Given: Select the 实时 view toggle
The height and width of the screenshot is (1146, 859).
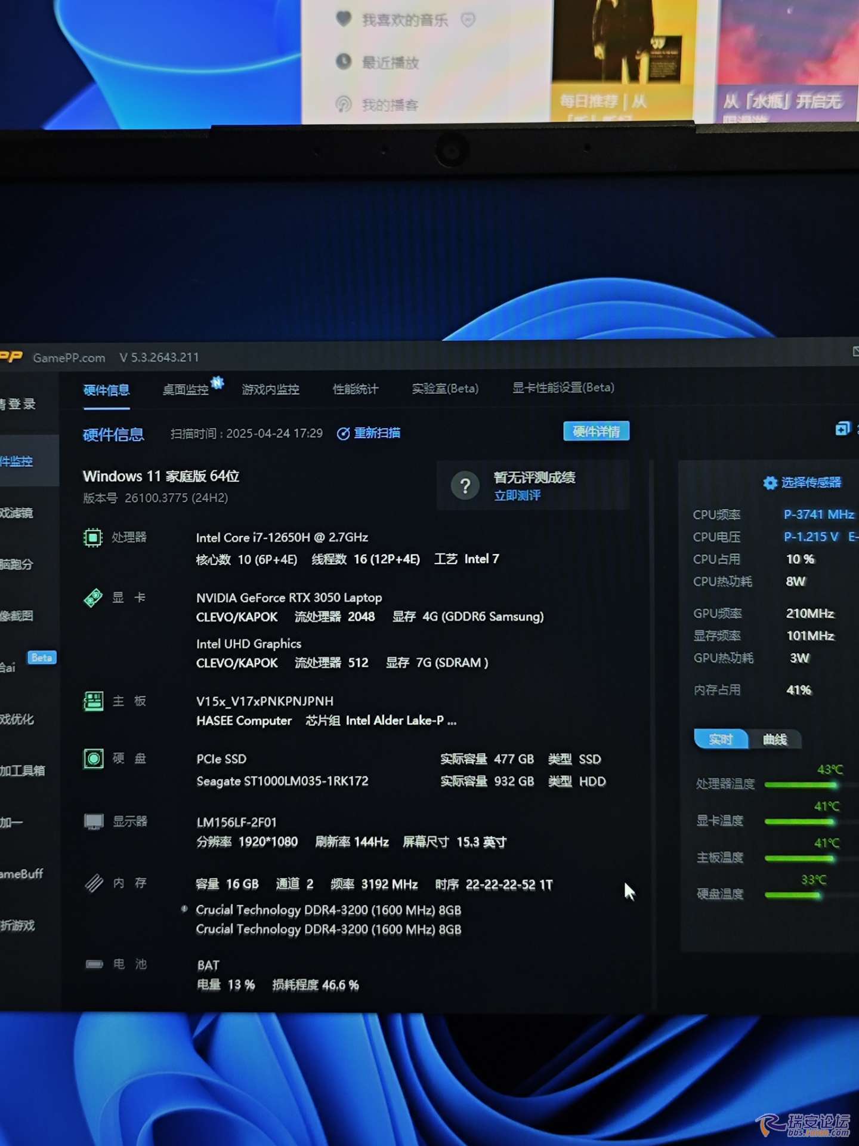Looking at the screenshot, I should [721, 740].
